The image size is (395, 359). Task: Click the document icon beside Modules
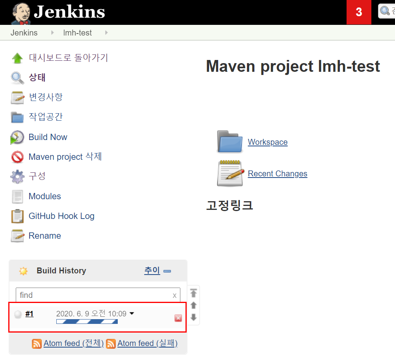click(x=17, y=196)
